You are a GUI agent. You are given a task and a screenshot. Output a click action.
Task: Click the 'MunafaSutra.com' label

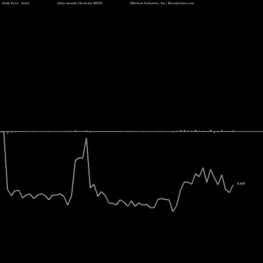click(180, 3)
